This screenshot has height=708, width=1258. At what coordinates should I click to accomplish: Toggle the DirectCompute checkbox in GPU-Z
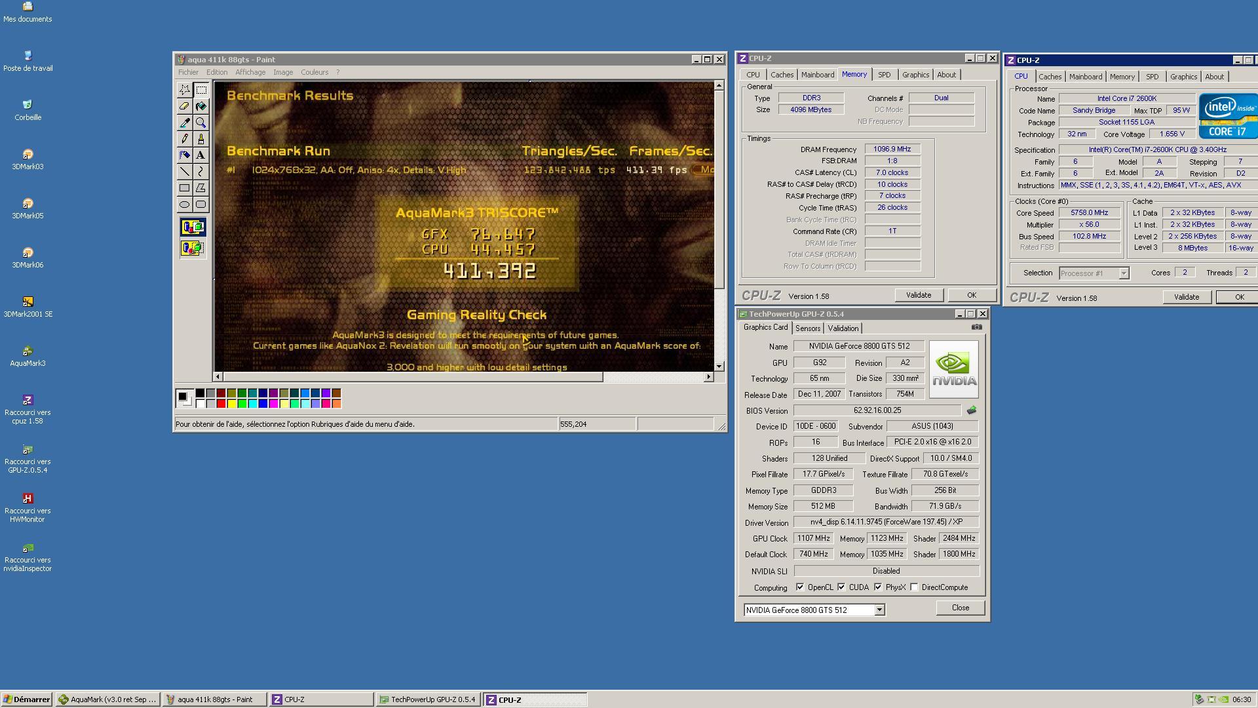pos(914,587)
